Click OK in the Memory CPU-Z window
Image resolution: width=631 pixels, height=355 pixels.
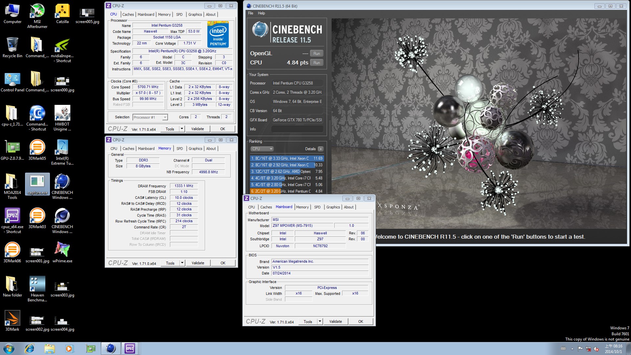[223, 263]
